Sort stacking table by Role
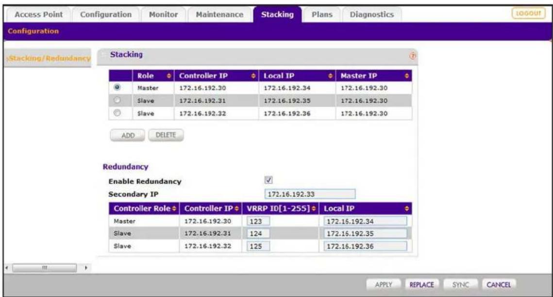The width and height of the screenshot is (553, 297). pyautogui.click(x=168, y=76)
